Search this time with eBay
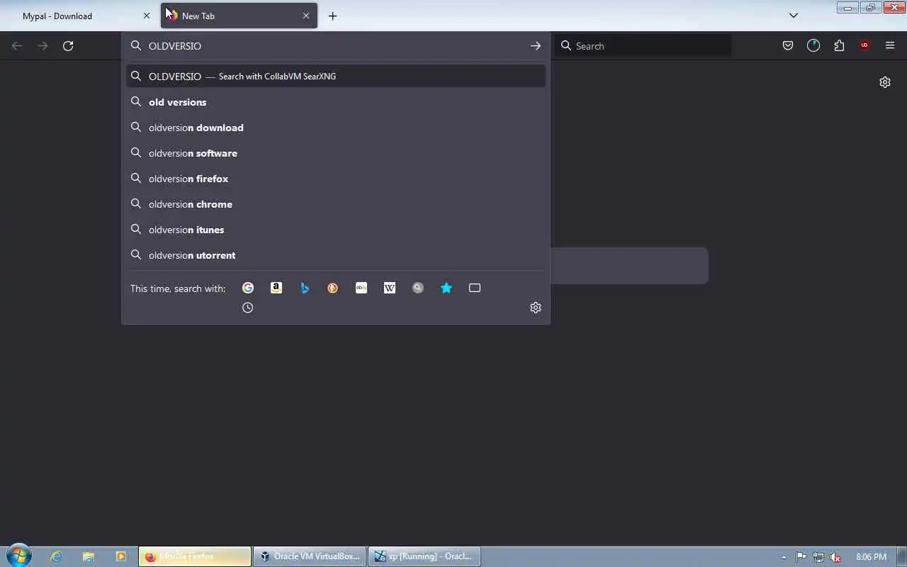 (x=361, y=288)
